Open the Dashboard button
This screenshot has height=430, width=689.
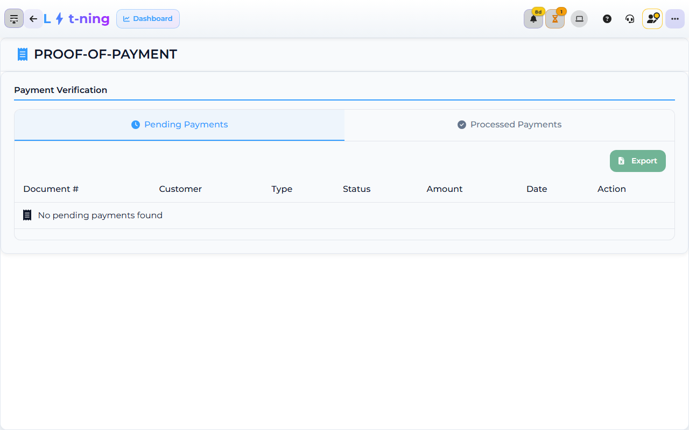[148, 19]
